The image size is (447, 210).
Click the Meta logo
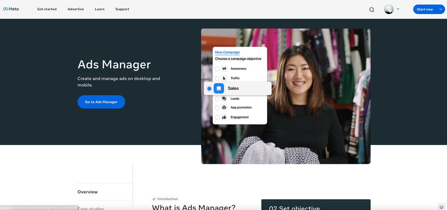(x=11, y=9)
